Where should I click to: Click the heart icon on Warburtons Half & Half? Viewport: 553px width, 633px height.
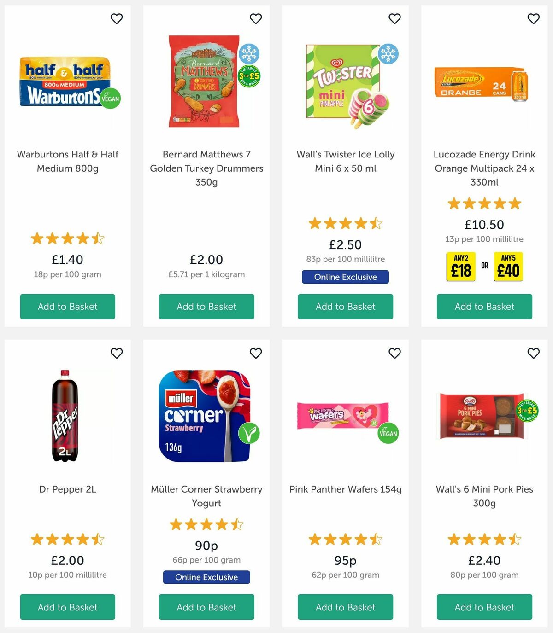(x=117, y=18)
